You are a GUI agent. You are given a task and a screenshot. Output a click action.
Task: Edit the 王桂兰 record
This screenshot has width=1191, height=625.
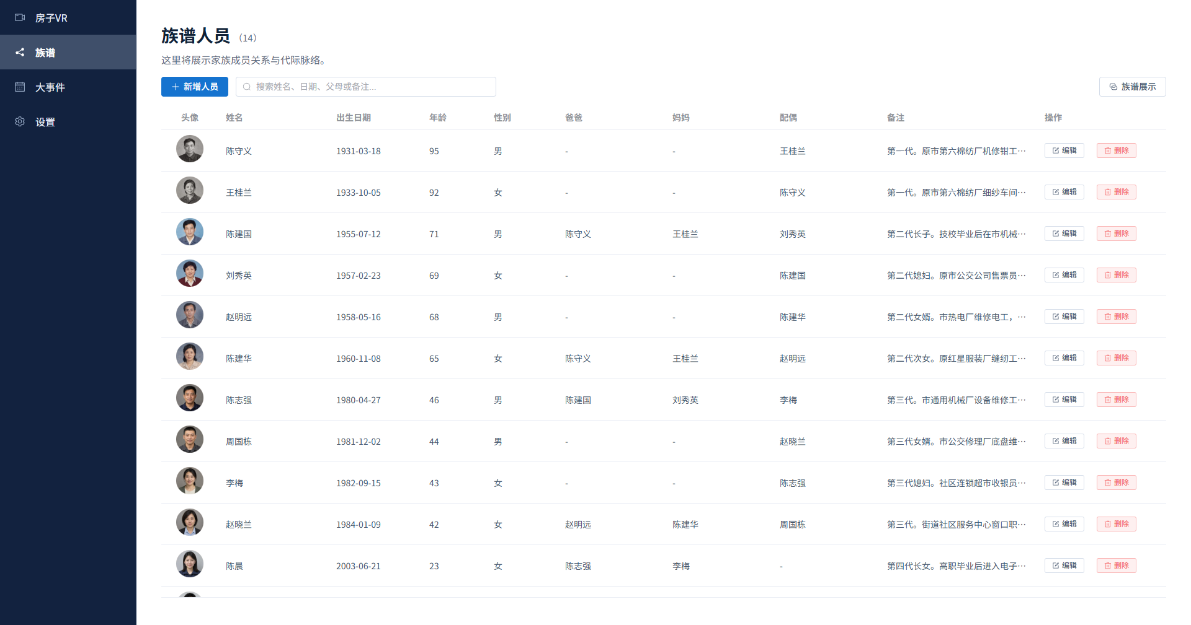pos(1064,192)
